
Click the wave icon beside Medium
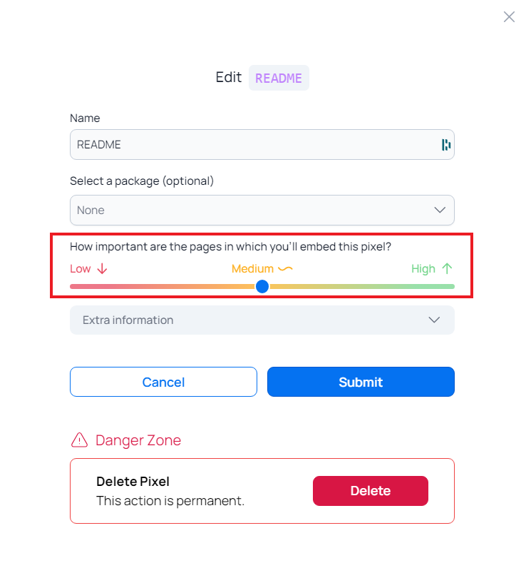(x=285, y=269)
